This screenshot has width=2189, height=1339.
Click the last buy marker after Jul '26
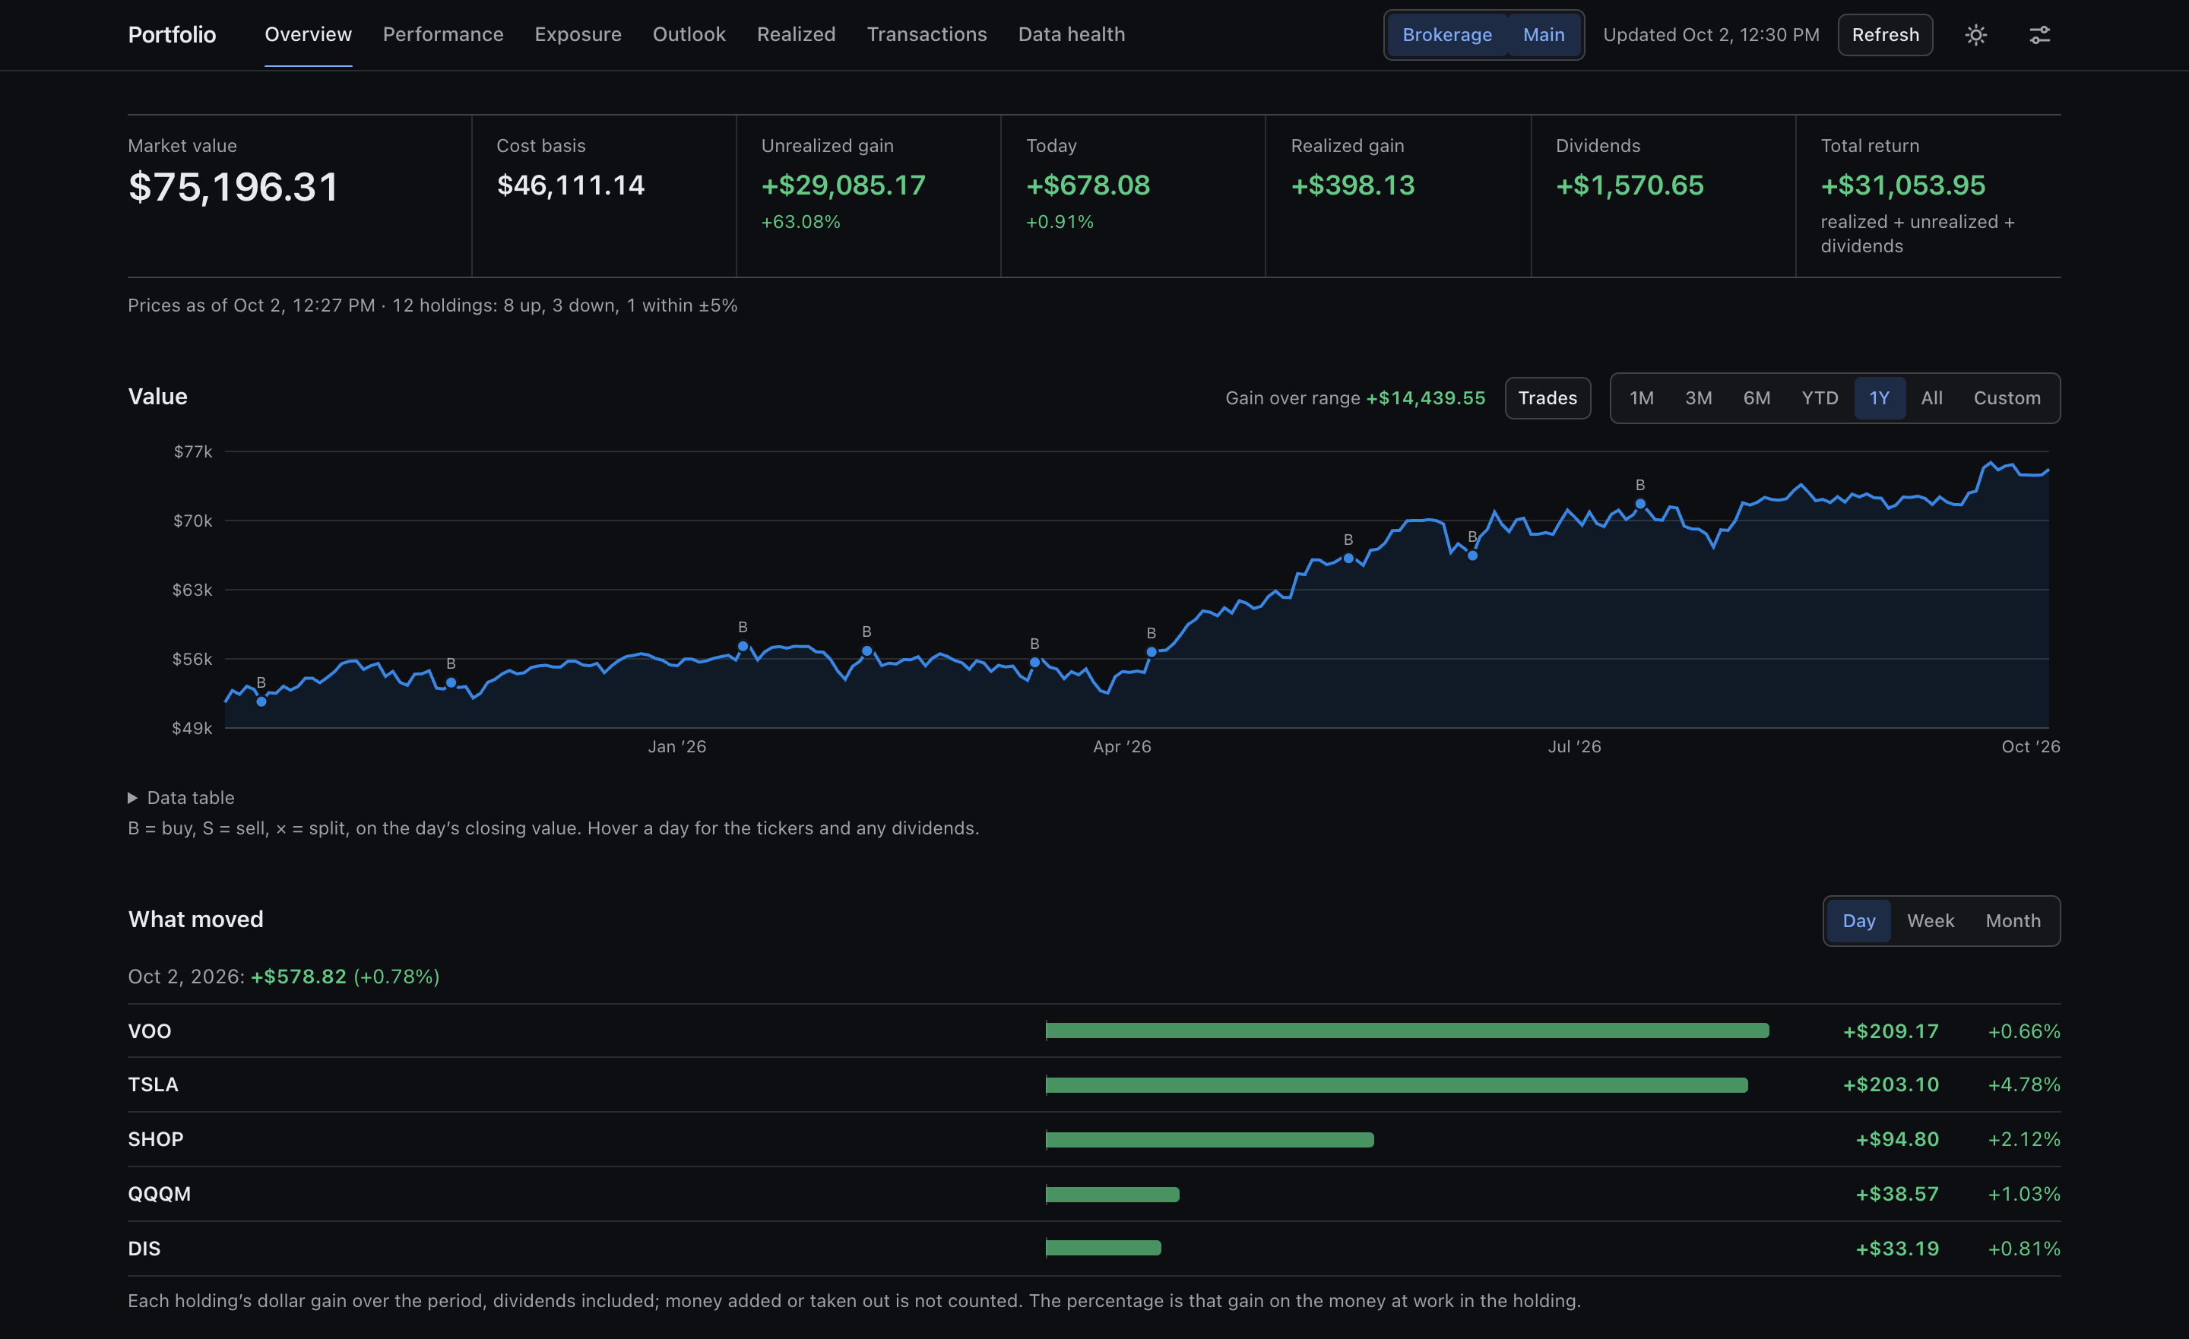click(x=1640, y=504)
